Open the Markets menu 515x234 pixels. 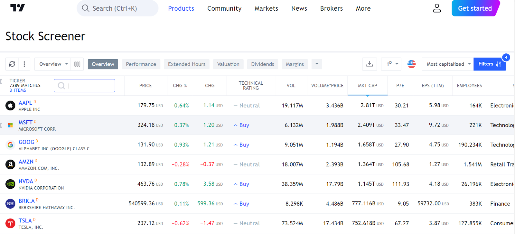tap(266, 8)
